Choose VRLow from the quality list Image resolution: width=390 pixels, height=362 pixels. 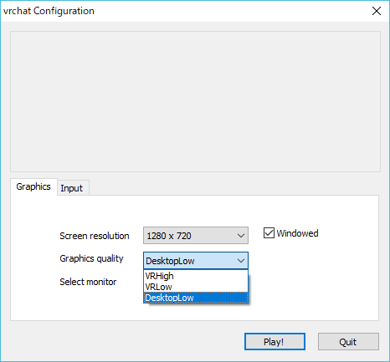[196, 287]
